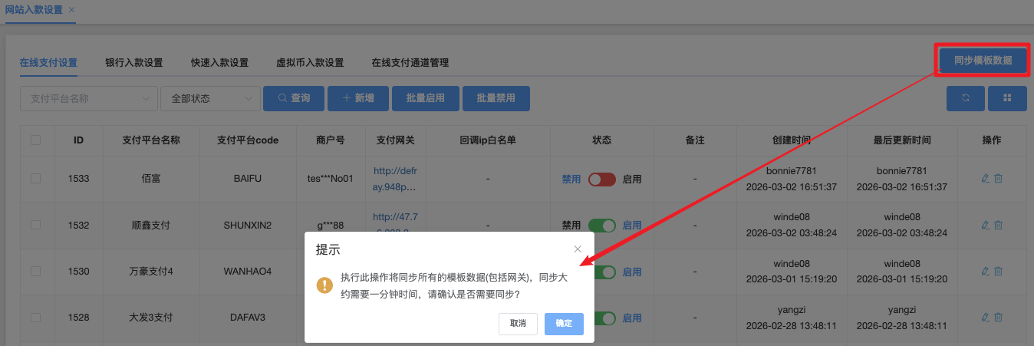Confirm the dialog with 确定 button
The width and height of the screenshot is (1034, 346).
[x=564, y=324]
